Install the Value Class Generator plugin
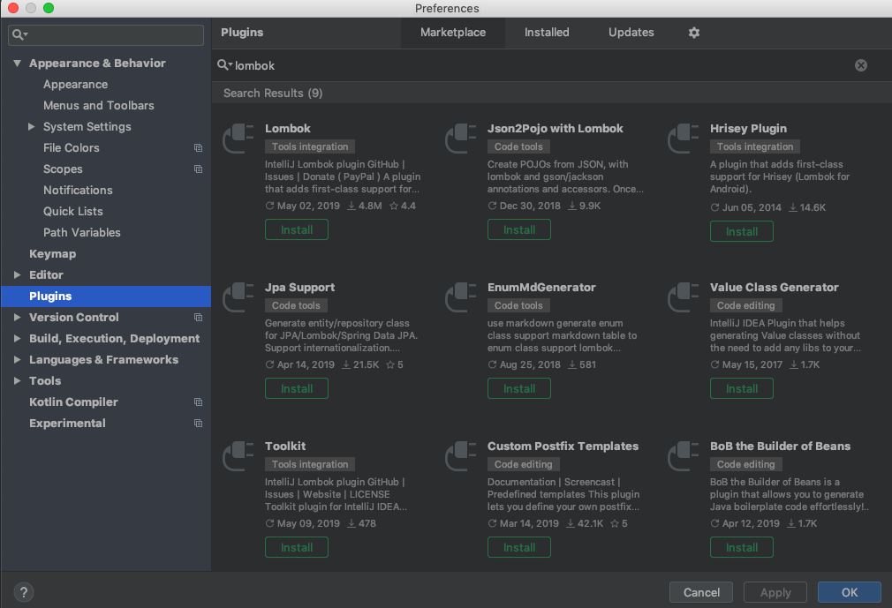The width and height of the screenshot is (892, 608). [741, 388]
